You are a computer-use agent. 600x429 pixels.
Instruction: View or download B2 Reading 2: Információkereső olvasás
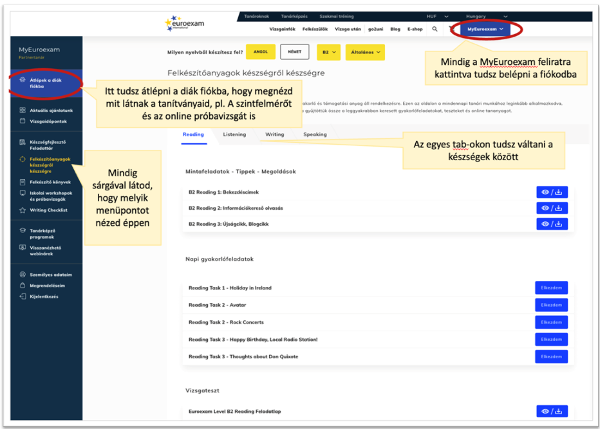coord(552,208)
